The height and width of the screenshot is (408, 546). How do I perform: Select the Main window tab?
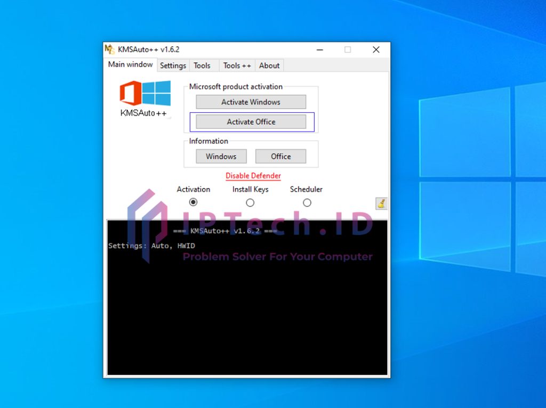coord(130,64)
